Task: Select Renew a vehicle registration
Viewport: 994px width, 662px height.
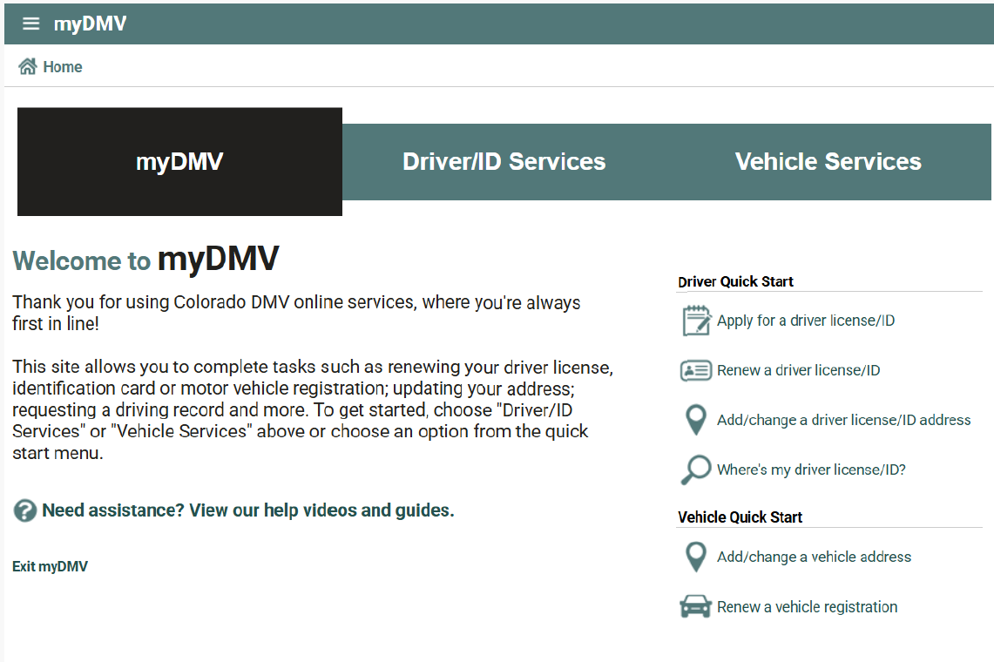Action: click(808, 606)
